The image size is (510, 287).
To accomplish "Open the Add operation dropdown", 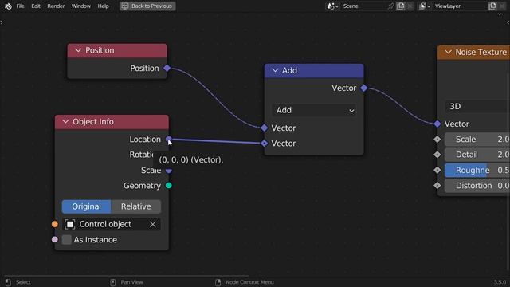I will [x=314, y=110].
